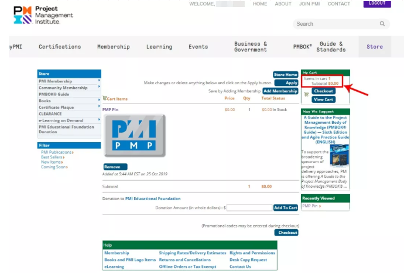This screenshot has width=404, height=273.
Task: Click the PMBOK Guide book cover image
Action: pos(339,156)
